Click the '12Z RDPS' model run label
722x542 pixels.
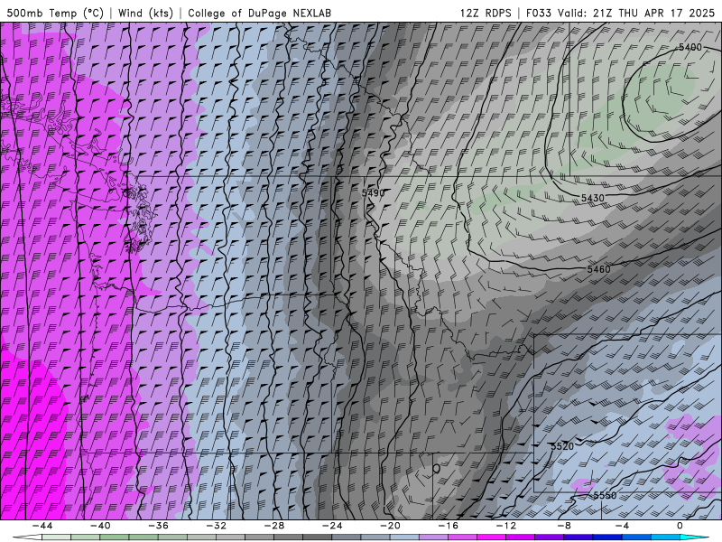486,13
